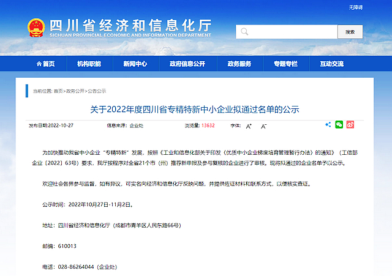Click the article title about 专精特新中小企业

(195, 109)
